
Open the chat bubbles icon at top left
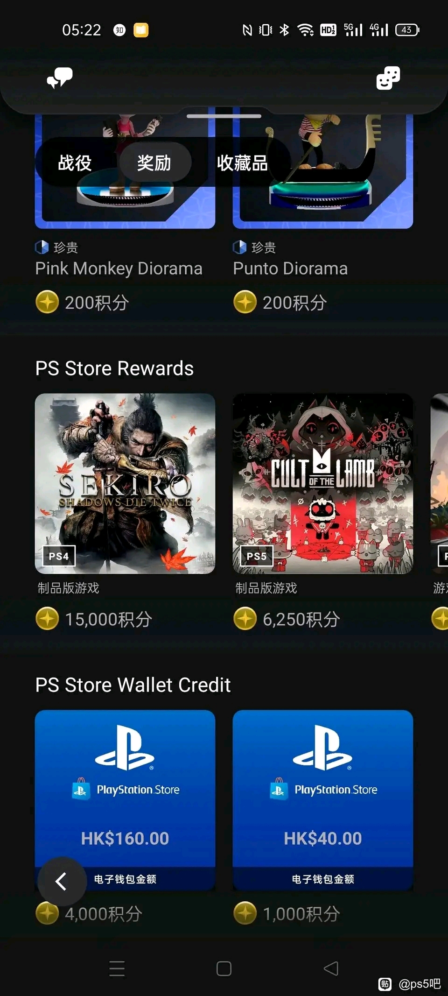pos(60,78)
